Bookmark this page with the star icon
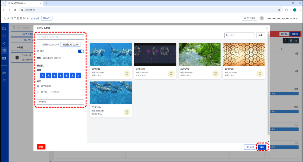This screenshot has height=162, width=303. coord(279,10)
